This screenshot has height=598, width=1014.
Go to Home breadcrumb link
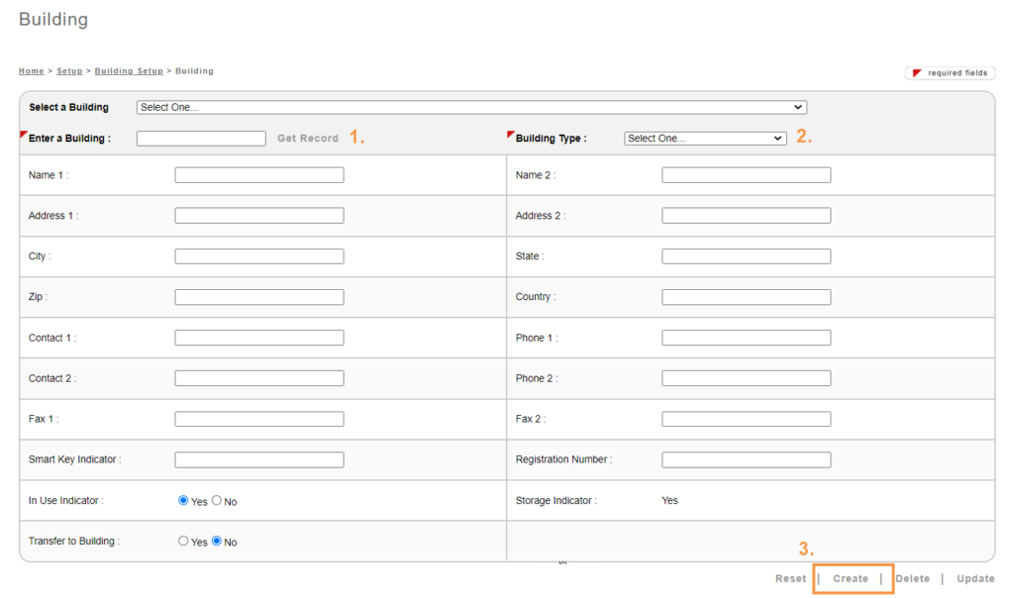(x=31, y=71)
